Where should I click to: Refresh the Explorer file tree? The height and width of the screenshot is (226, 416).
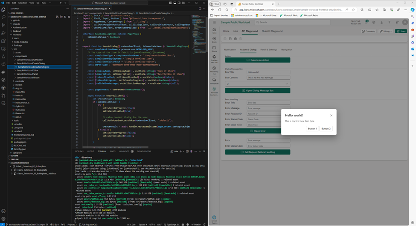65,17
